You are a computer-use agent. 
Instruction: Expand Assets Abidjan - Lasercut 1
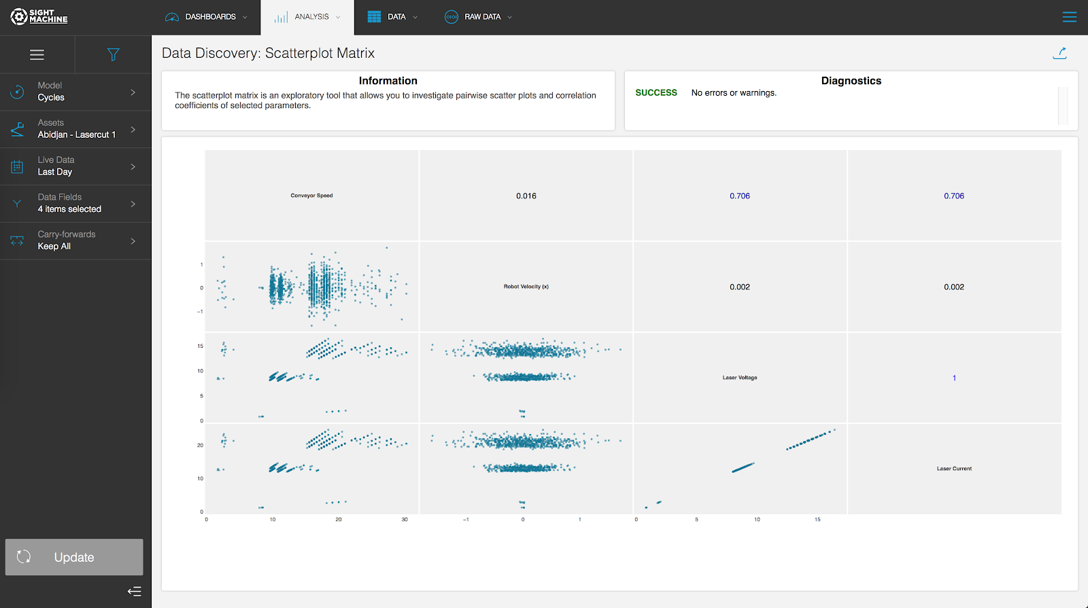click(75, 129)
